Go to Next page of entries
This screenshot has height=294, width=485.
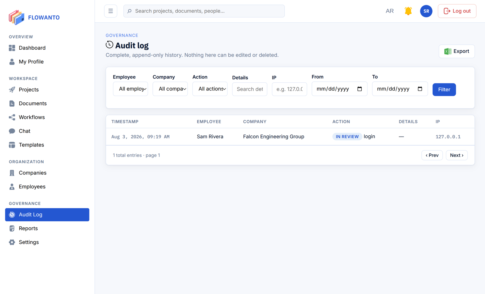(457, 155)
